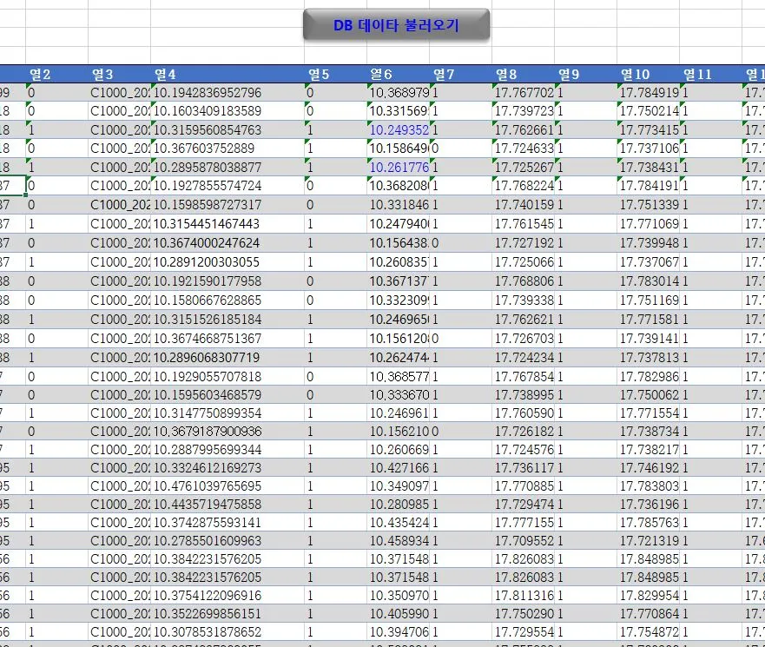Select cell with value 17.783014
765x647 pixels.
[x=648, y=281]
